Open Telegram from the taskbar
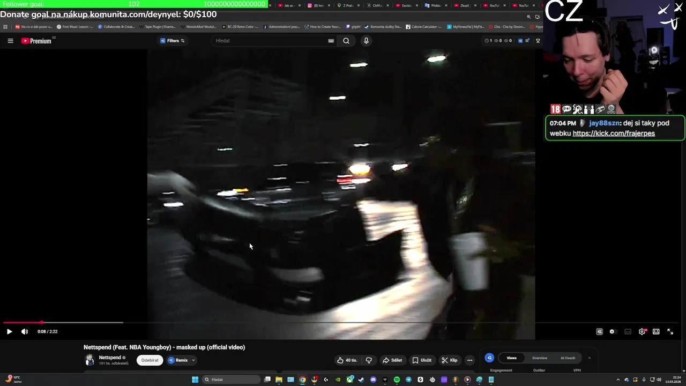 coord(408,380)
